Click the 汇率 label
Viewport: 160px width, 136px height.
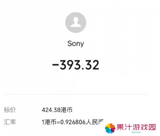pyautogui.click(x=10, y=122)
